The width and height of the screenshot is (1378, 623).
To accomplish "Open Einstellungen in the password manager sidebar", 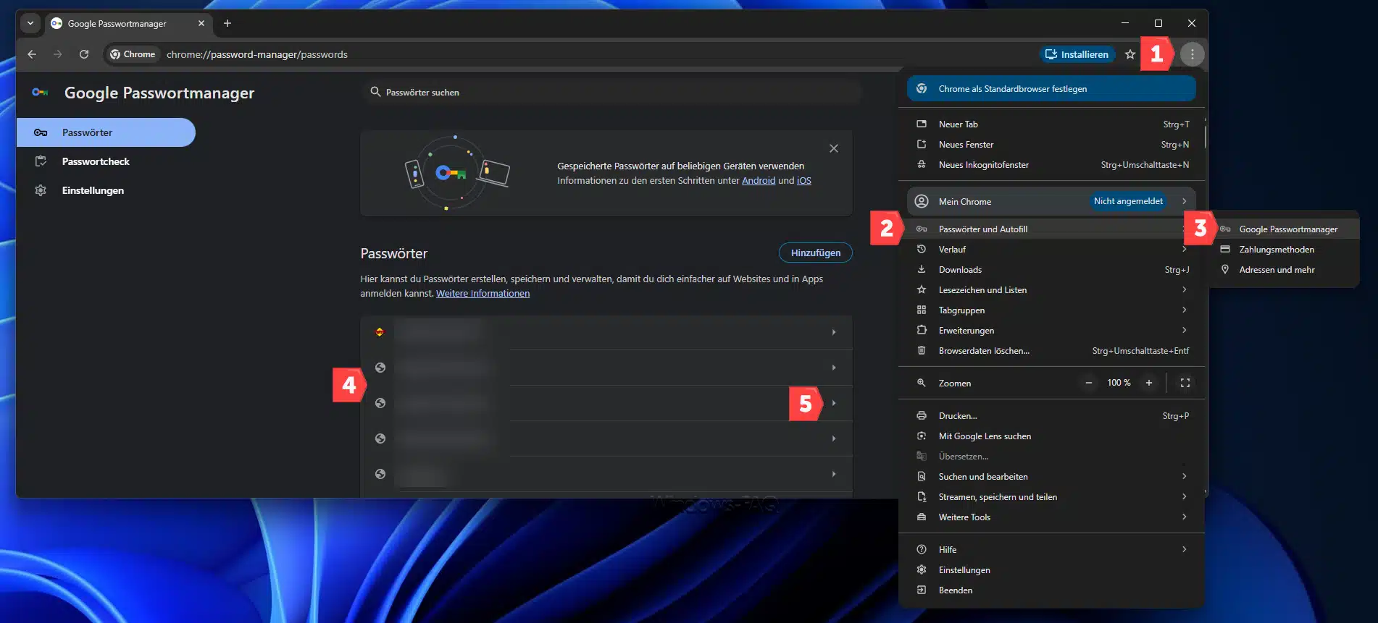I will 93,190.
